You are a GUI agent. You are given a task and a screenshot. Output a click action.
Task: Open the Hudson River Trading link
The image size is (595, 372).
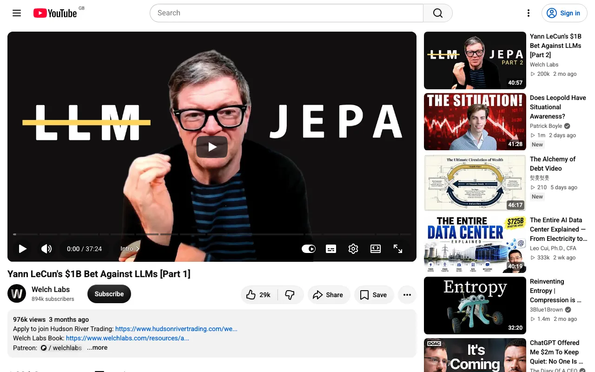tap(176, 329)
